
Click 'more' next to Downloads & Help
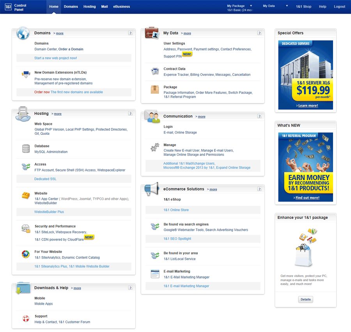pyautogui.click(x=77, y=288)
